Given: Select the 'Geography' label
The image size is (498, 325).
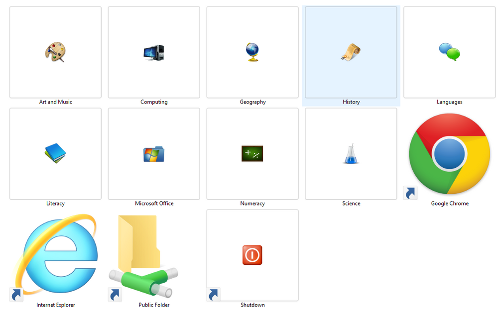Looking at the screenshot, I should click(252, 102).
